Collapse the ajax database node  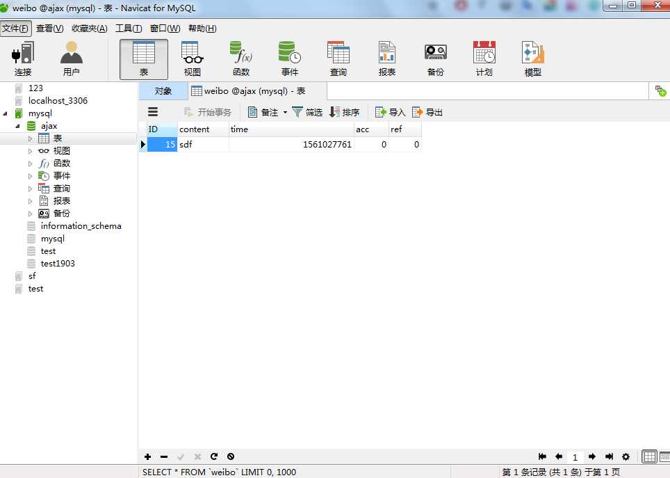17,126
